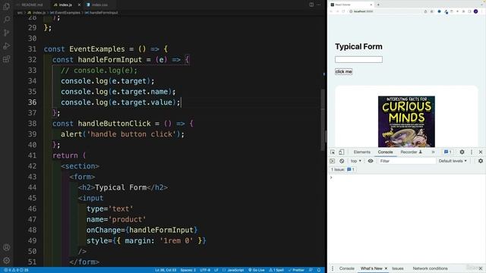Screen dimensions: 486x273
Task: Click the EventExamples breadcrumb item
Action: pyautogui.click(x=65, y=13)
